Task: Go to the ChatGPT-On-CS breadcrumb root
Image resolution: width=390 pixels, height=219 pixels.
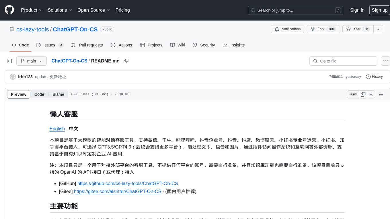Action: (69, 61)
